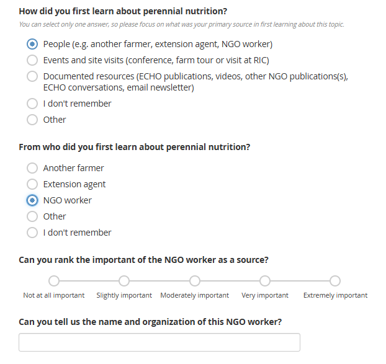Click the NGO worker radio button
Image resolution: width=386 pixels, height=364 pixels.
pos(32,200)
